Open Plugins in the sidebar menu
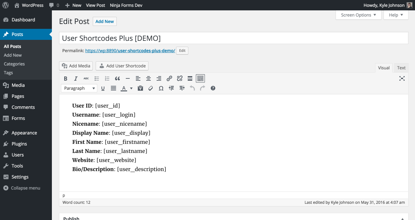Screen dimensions: 415x220 [x=19, y=144]
